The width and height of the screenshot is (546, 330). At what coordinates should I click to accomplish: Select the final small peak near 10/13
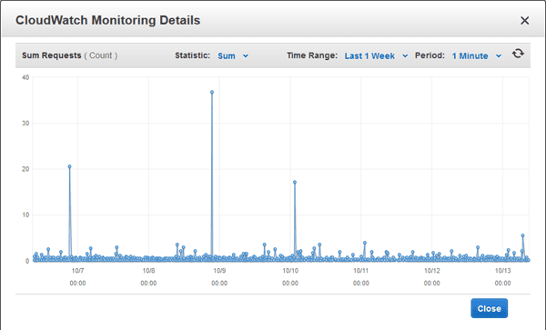point(522,235)
